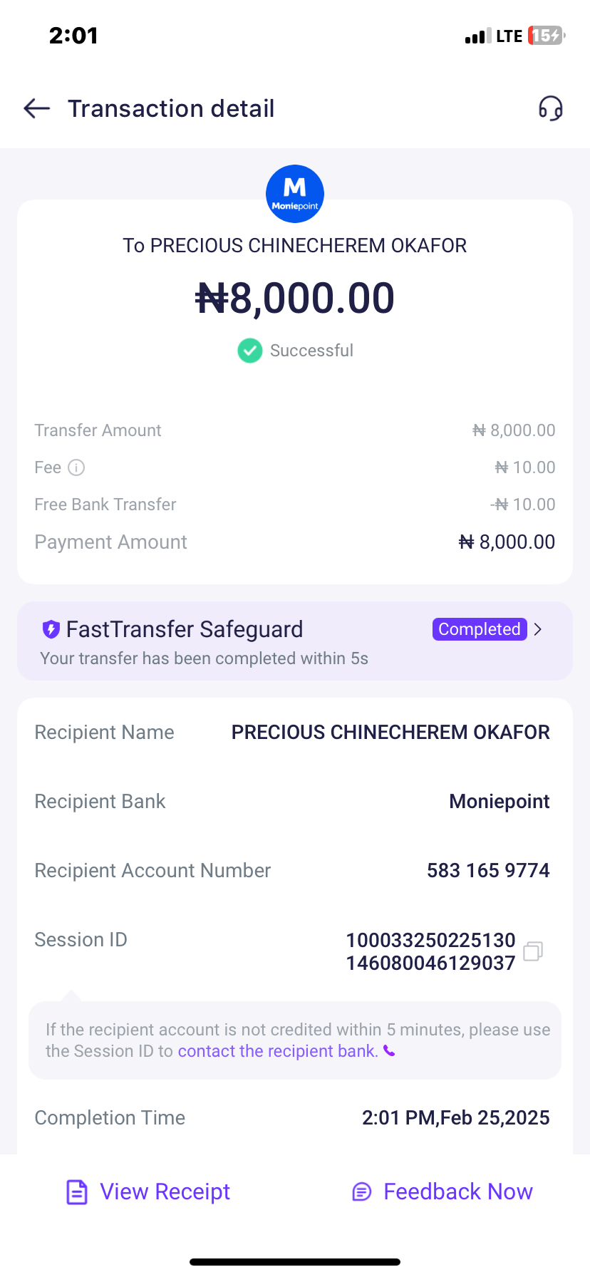Tap the Moniepoint bank logo

(295, 194)
